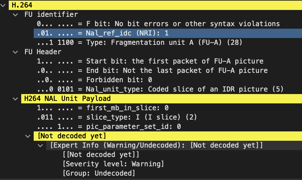
Task: Select the Severity level Warning line
Action: click(x=113, y=164)
